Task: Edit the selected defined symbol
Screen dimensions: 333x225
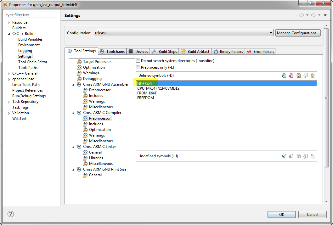Action: [298, 76]
